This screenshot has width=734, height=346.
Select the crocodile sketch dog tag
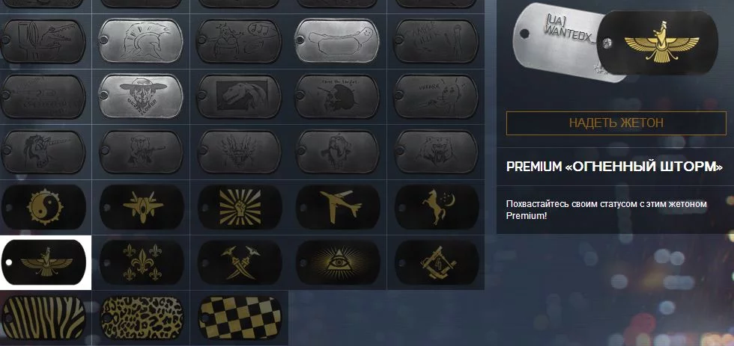43,41
